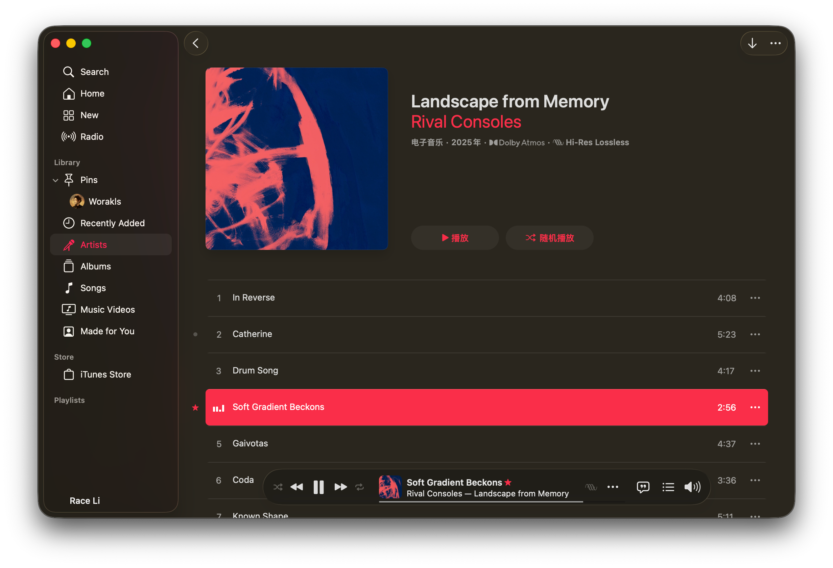Open the play queue list icon
Screen dimensions: 833x568
pos(668,487)
